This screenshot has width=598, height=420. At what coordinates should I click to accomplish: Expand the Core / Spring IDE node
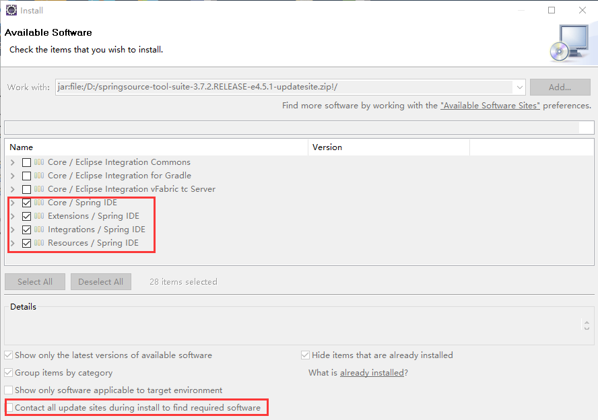point(13,203)
